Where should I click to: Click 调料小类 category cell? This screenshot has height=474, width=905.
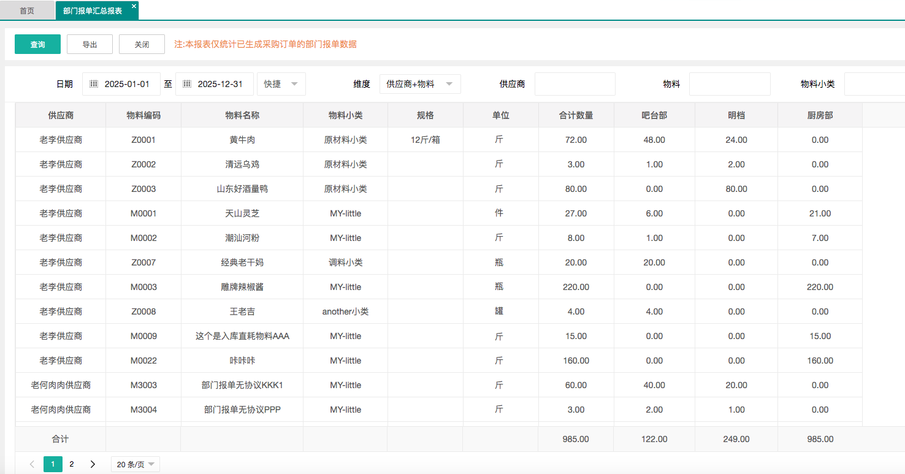tap(346, 262)
